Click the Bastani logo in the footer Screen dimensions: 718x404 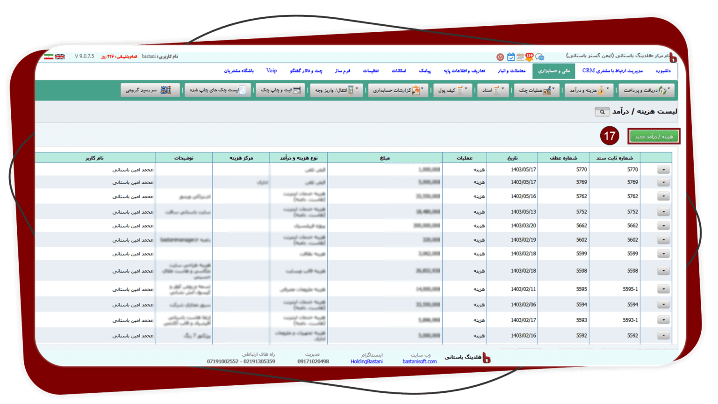click(x=486, y=358)
